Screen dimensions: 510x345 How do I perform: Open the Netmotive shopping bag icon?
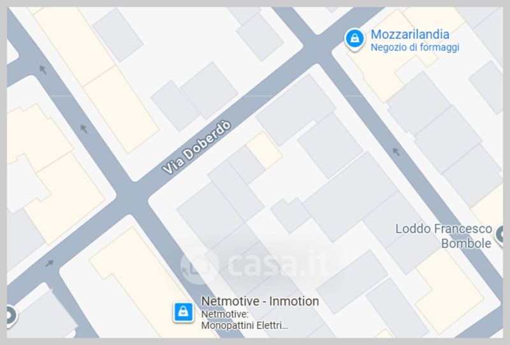pyautogui.click(x=184, y=312)
